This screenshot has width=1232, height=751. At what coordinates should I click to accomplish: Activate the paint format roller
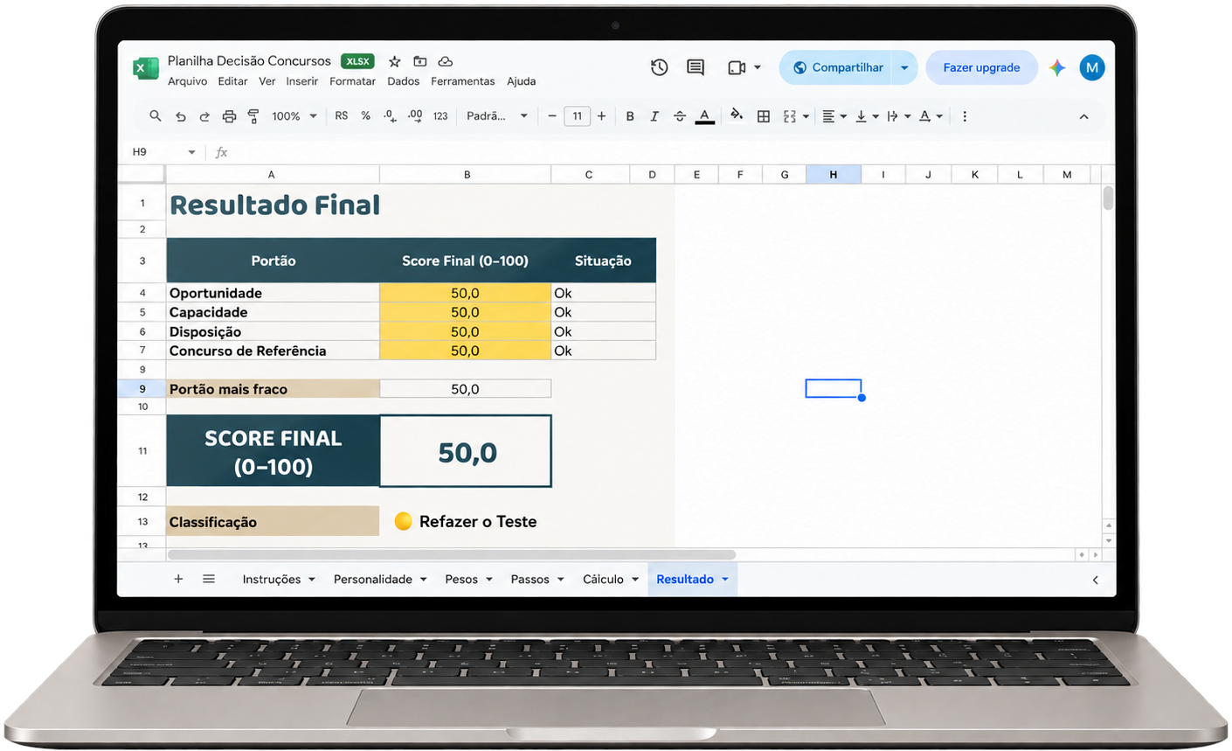[x=253, y=116]
